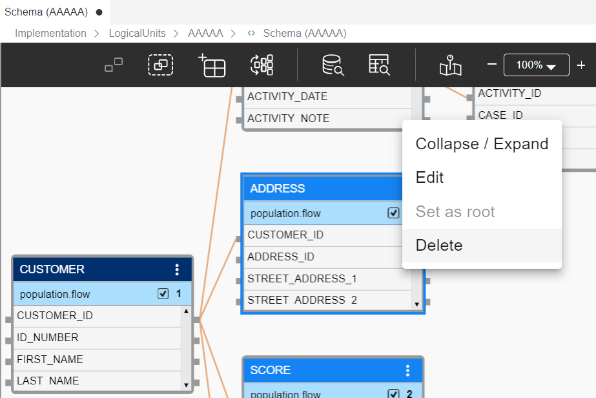Open the 100% zoom level dropdown
The height and width of the screenshot is (398, 596).
click(536, 65)
